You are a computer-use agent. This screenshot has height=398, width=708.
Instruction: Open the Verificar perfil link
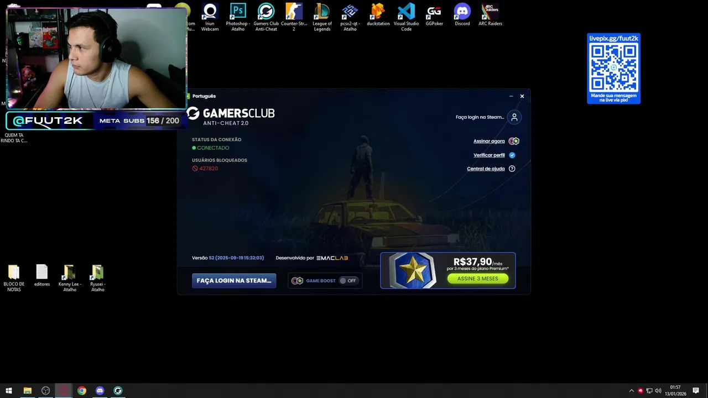(x=489, y=155)
